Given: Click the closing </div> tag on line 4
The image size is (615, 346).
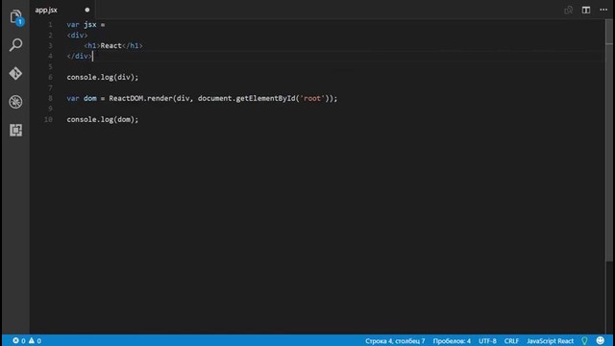Looking at the screenshot, I should coord(79,56).
